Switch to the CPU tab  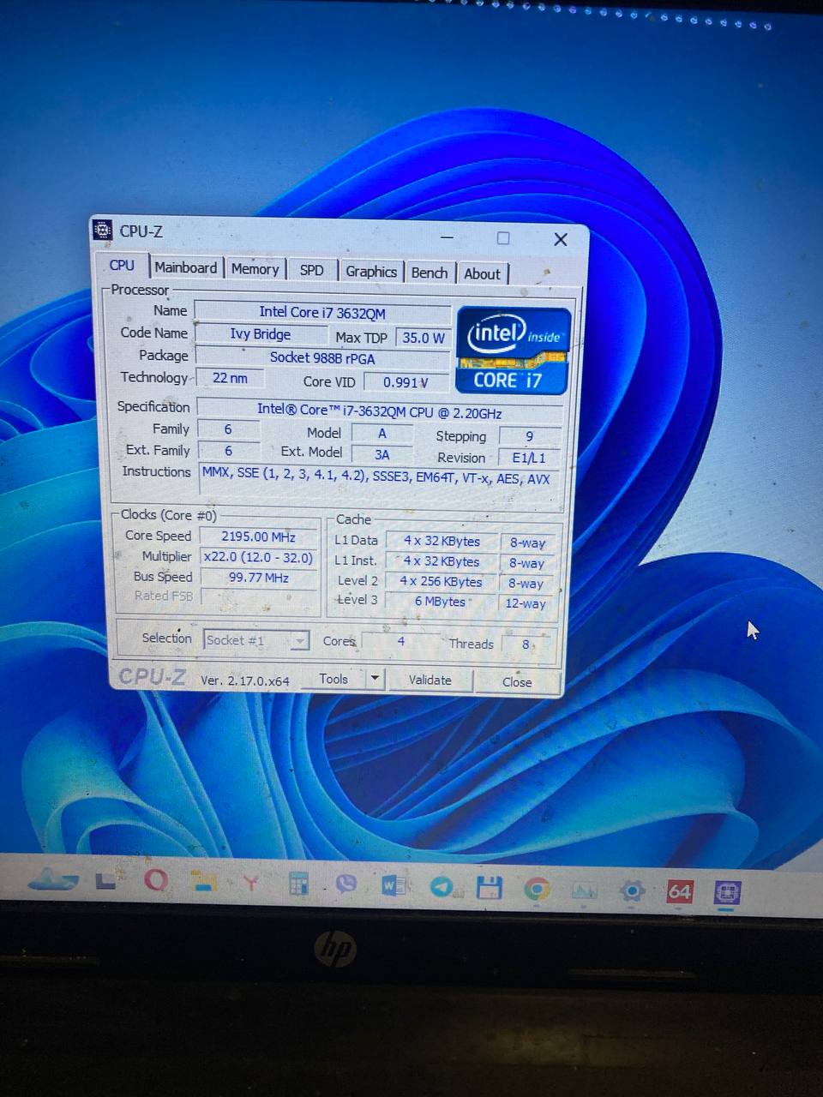pyautogui.click(x=122, y=266)
